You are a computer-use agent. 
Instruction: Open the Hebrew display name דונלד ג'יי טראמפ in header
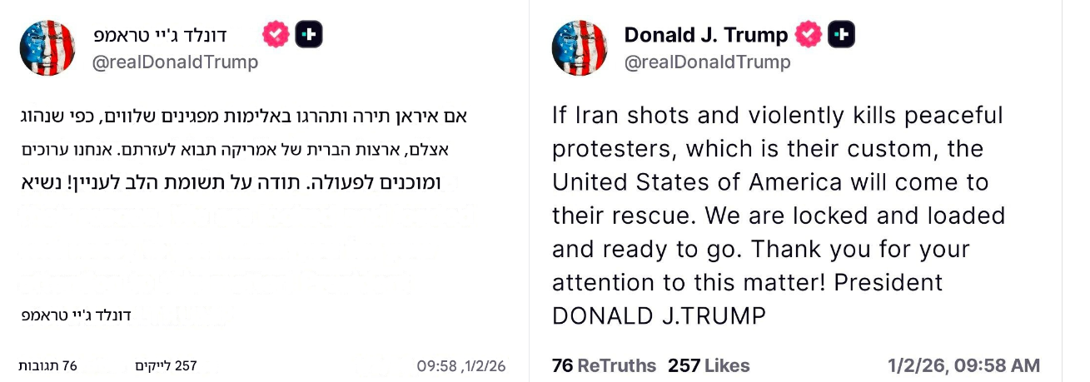(x=160, y=35)
